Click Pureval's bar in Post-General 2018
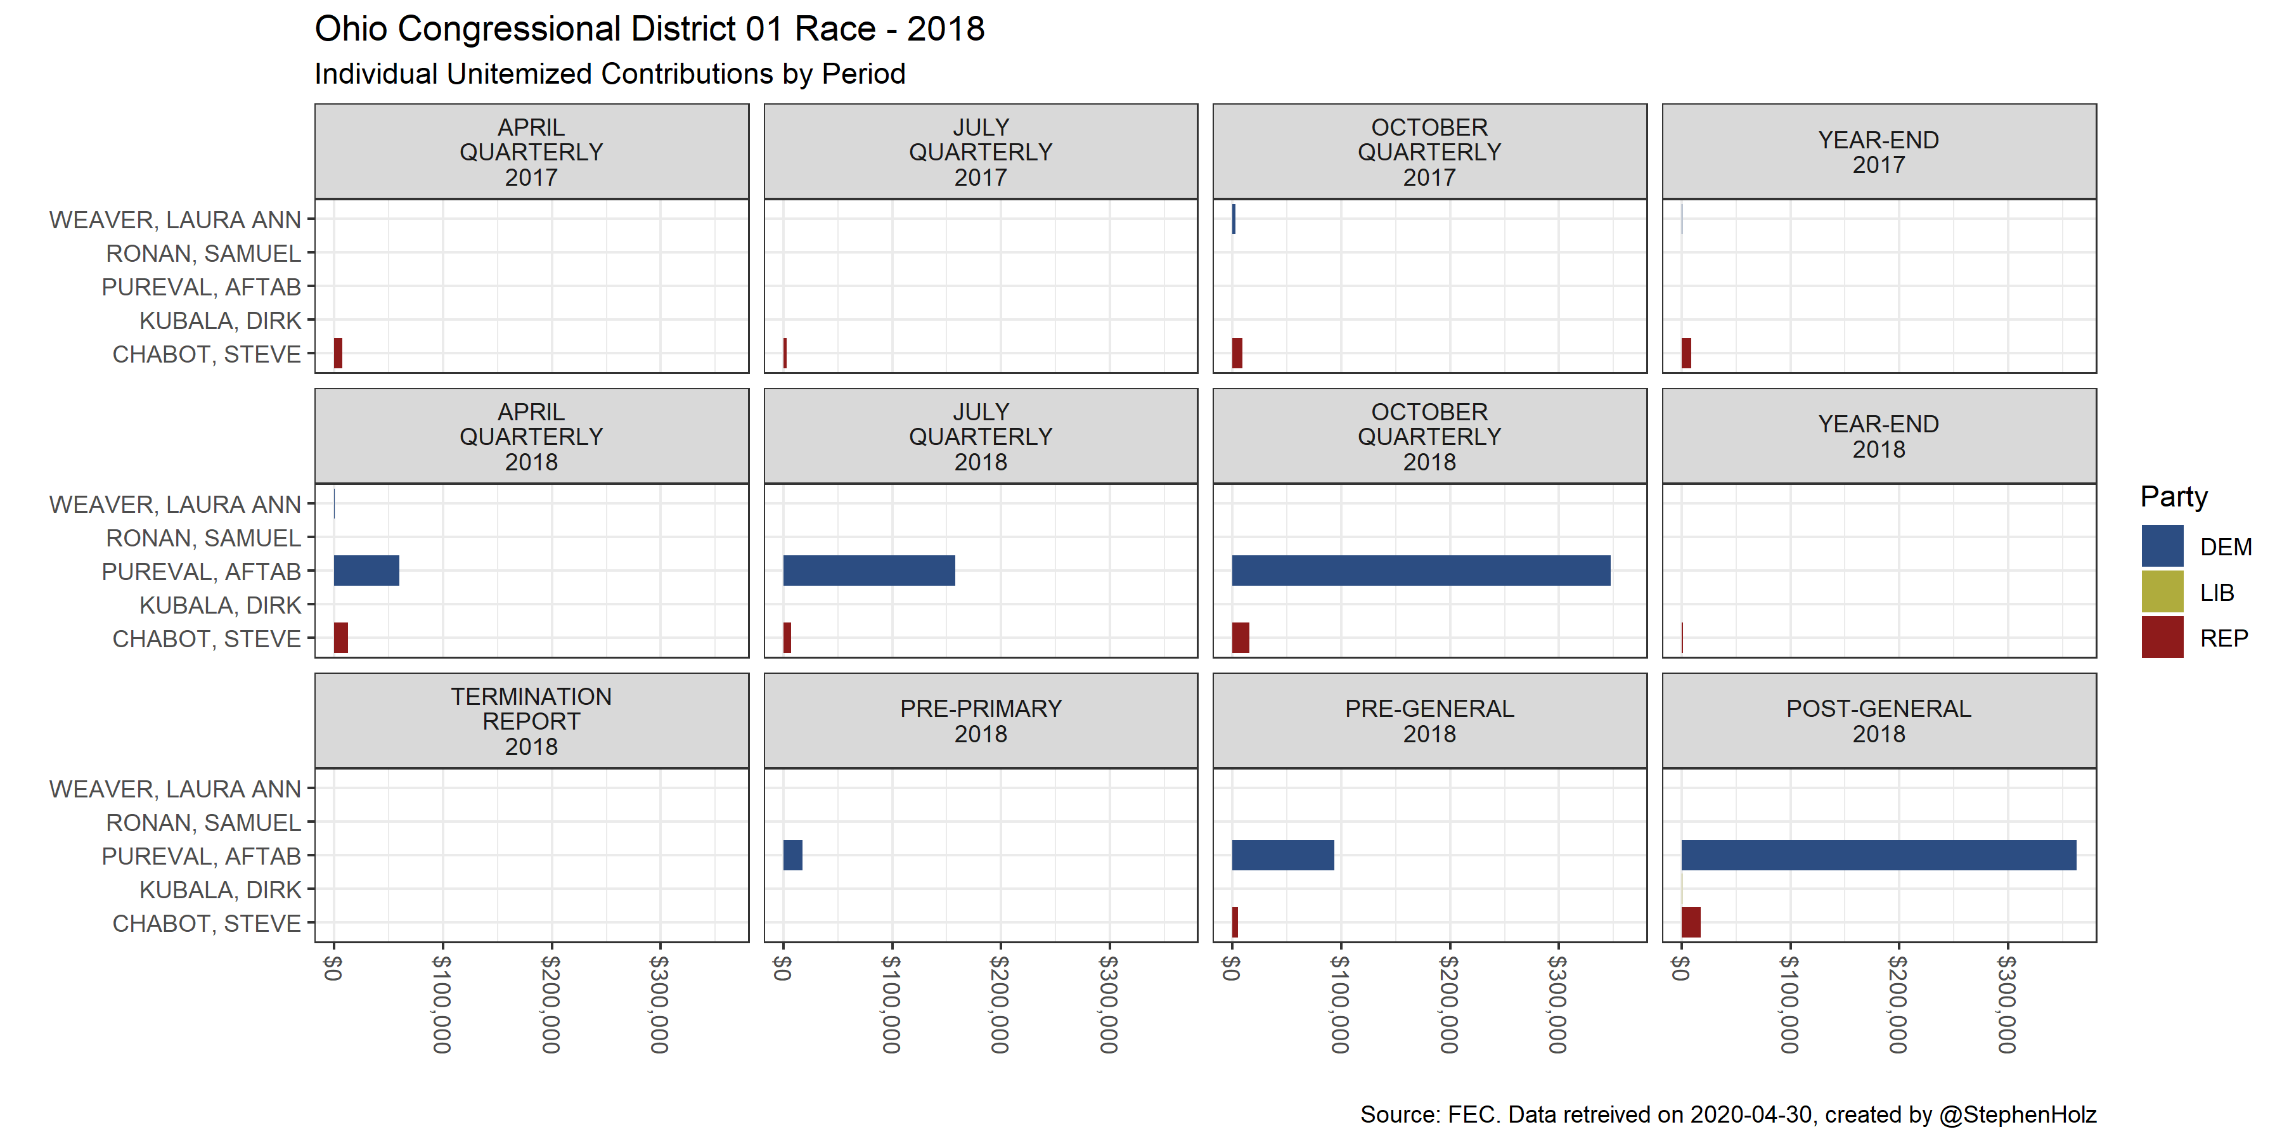 [x=1878, y=855]
